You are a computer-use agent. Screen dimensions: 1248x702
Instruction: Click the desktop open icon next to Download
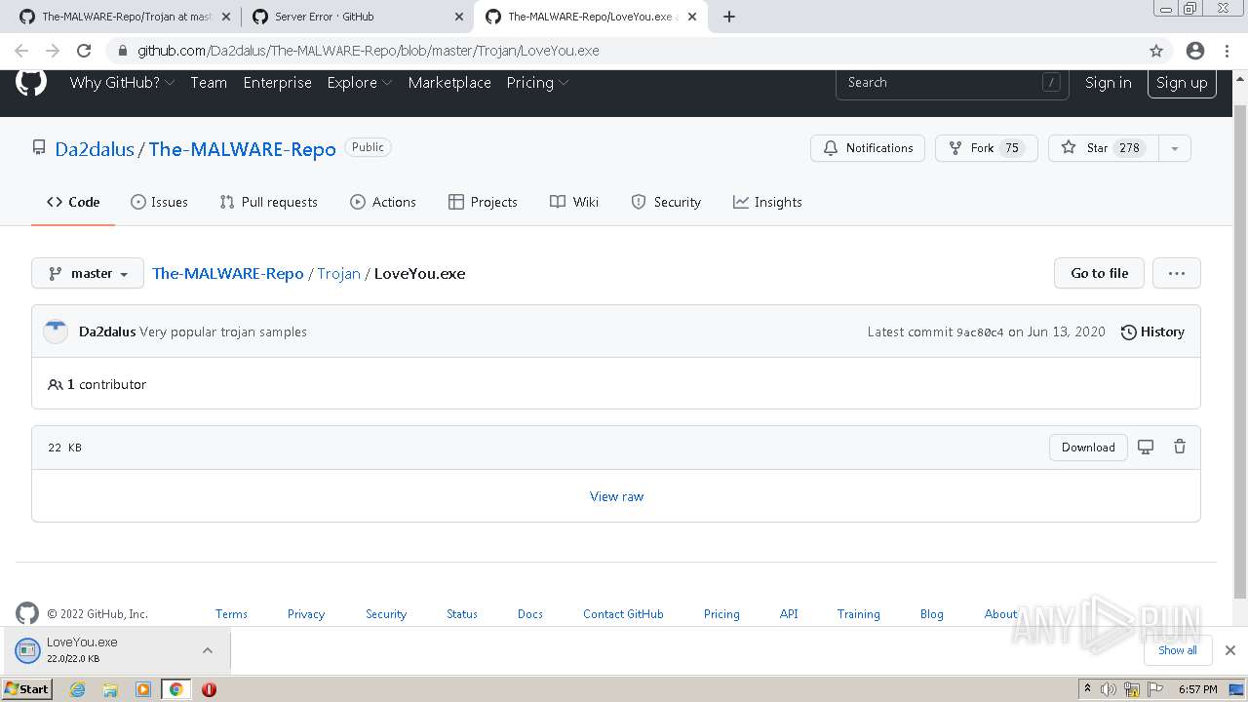(1146, 448)
